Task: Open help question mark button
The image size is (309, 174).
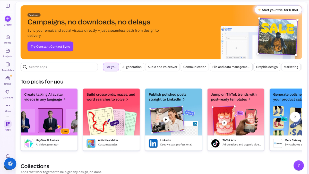Action: click(x=299, y=166)
